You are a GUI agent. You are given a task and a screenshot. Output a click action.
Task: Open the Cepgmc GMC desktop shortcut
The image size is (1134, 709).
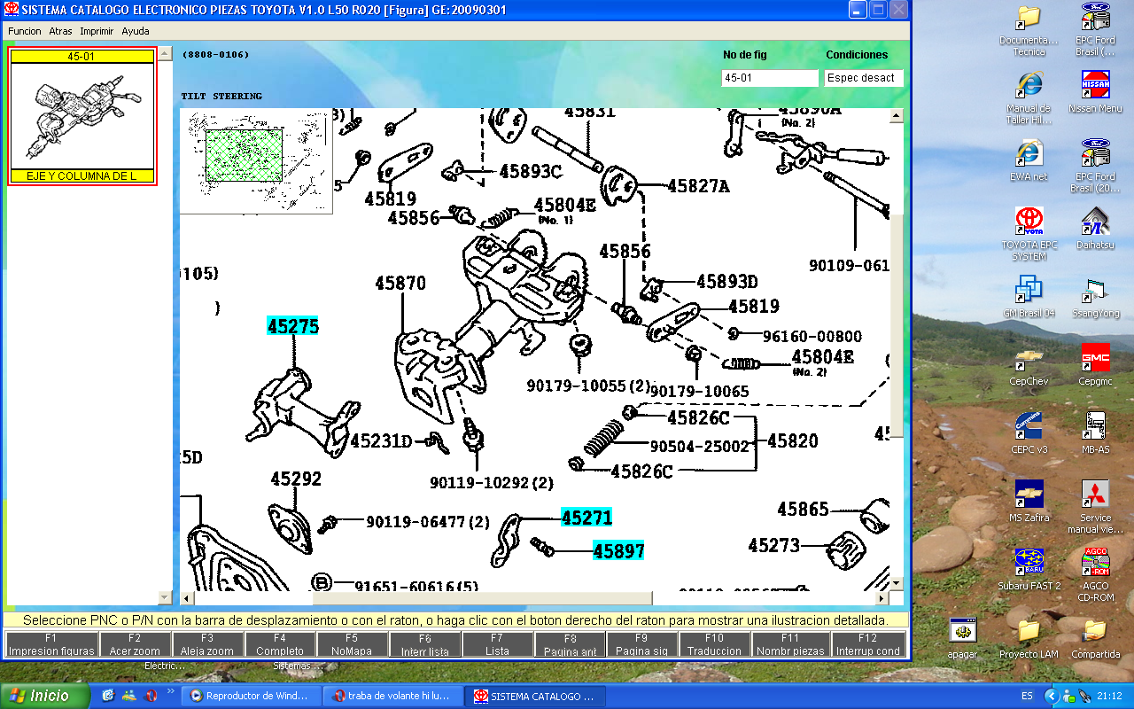pyautogui.click(x=1095, y=358)
